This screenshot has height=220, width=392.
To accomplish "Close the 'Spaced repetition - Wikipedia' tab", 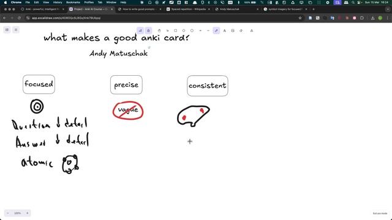I will [209, 9].
